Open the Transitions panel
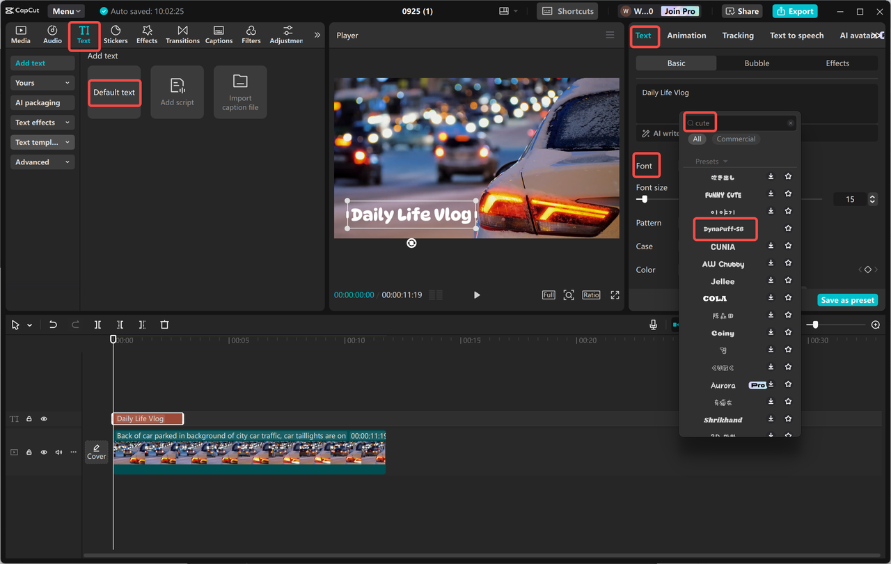This screenshot has width=891, height=564. [182, 35]
